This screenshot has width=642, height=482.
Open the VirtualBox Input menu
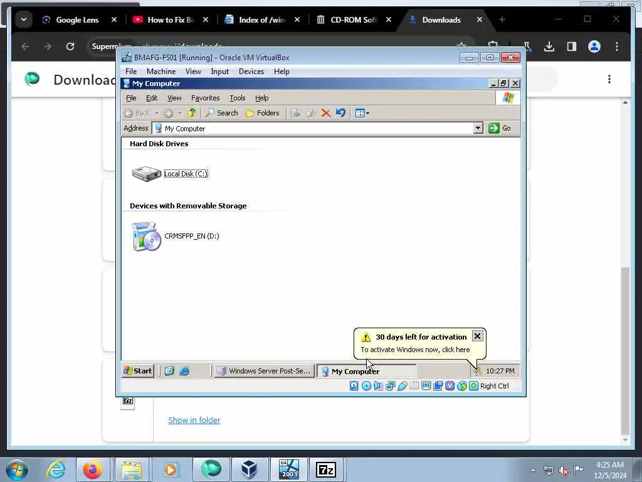(x=219, y=72)
